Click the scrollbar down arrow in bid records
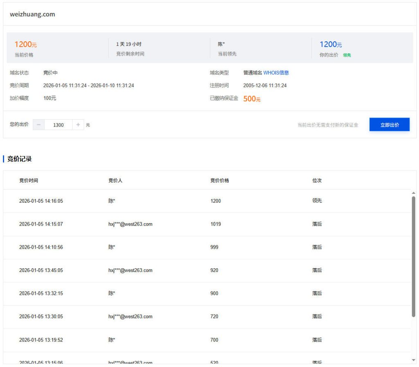This screenshot has width=419, height=367. pyautogui.click(x=413, y=360)
